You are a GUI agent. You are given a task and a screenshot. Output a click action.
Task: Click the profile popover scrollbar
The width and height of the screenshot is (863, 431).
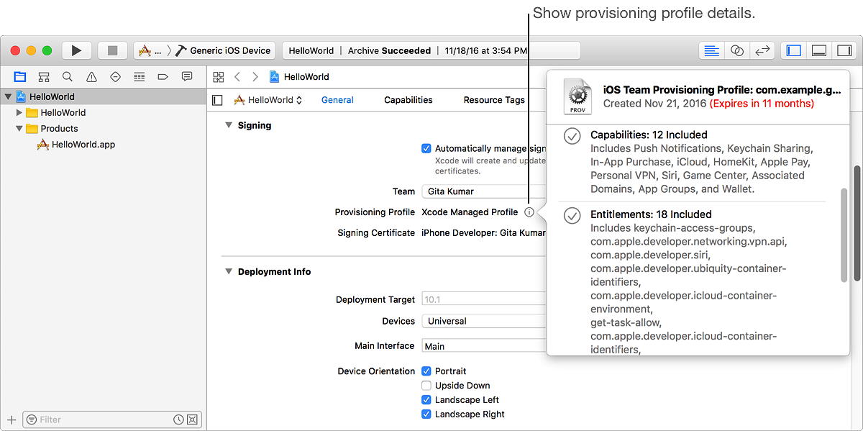[844, 235]
